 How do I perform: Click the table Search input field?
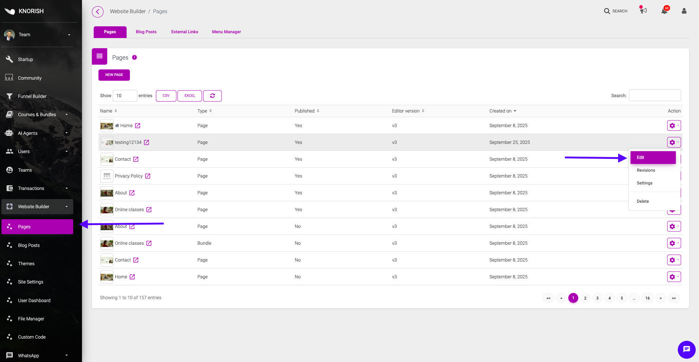tap(654, 96)
